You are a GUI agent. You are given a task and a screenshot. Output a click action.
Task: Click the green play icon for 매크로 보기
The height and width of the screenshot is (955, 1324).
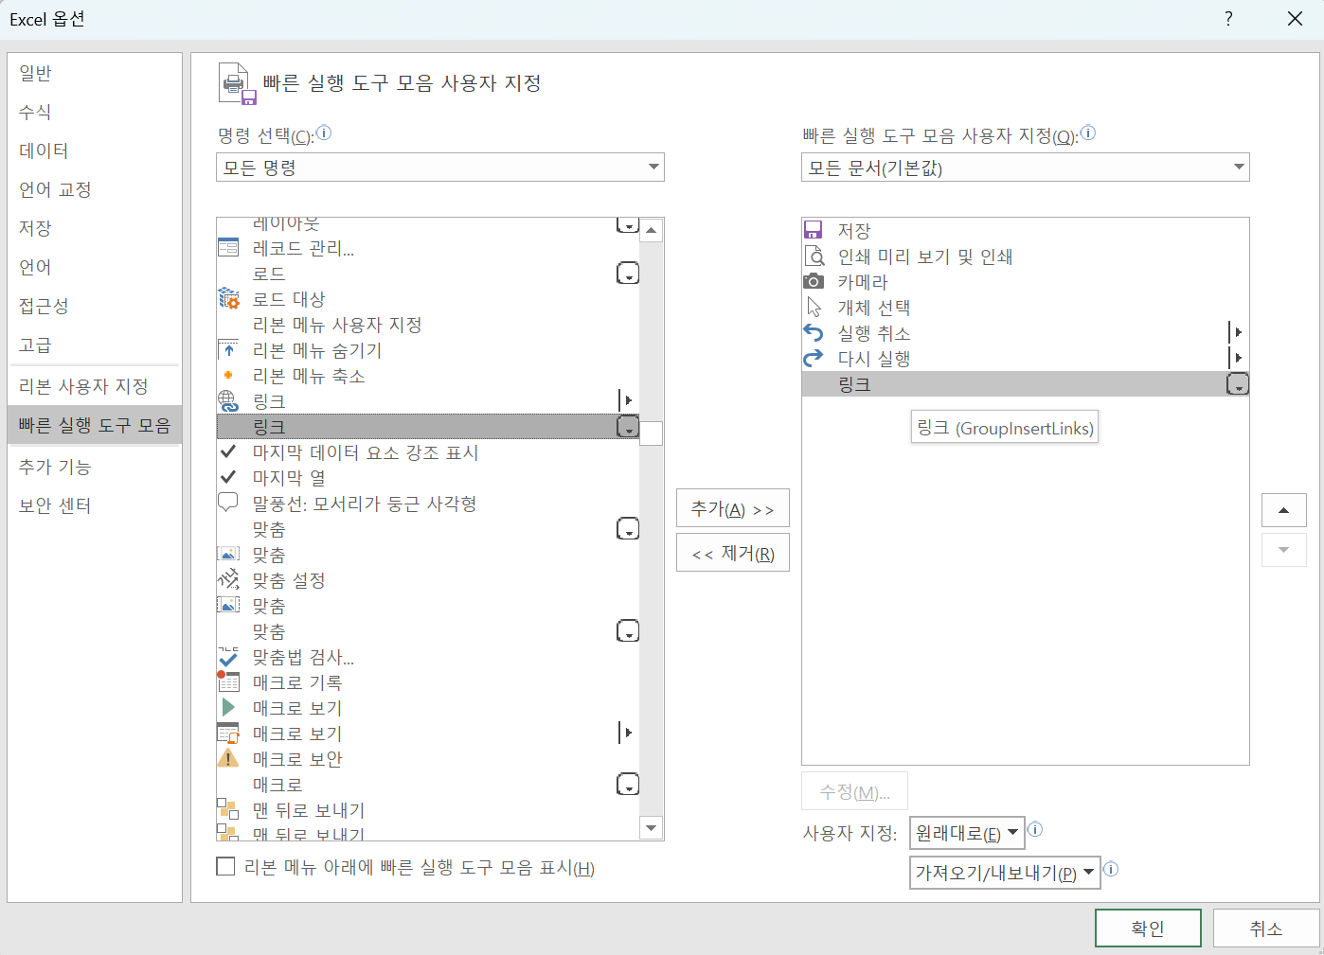pyautogui.click(x=228, y=707)
